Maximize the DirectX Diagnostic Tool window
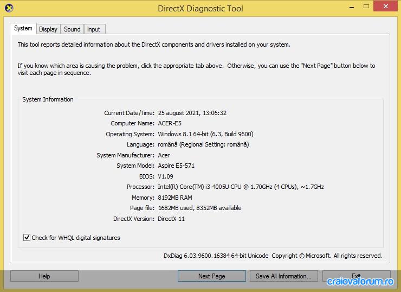This screenshot has height=292, width=401. coord(366,7)
